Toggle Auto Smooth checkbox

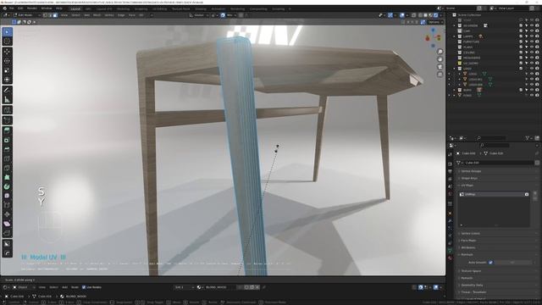(490, 263)
